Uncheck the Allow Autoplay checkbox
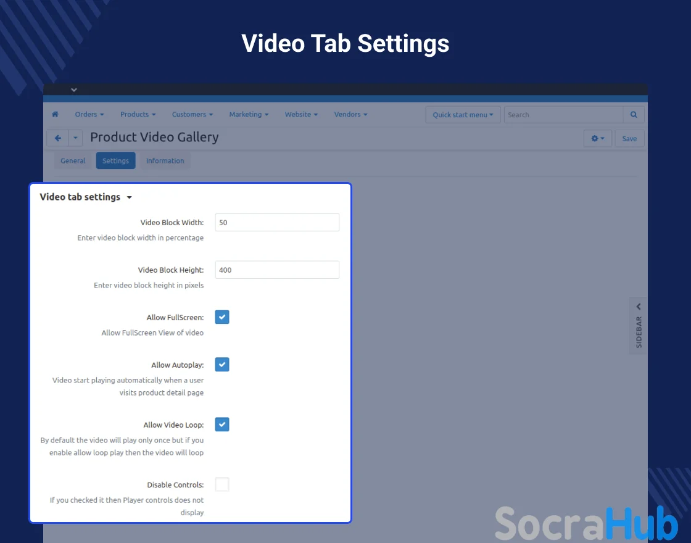 222,365
